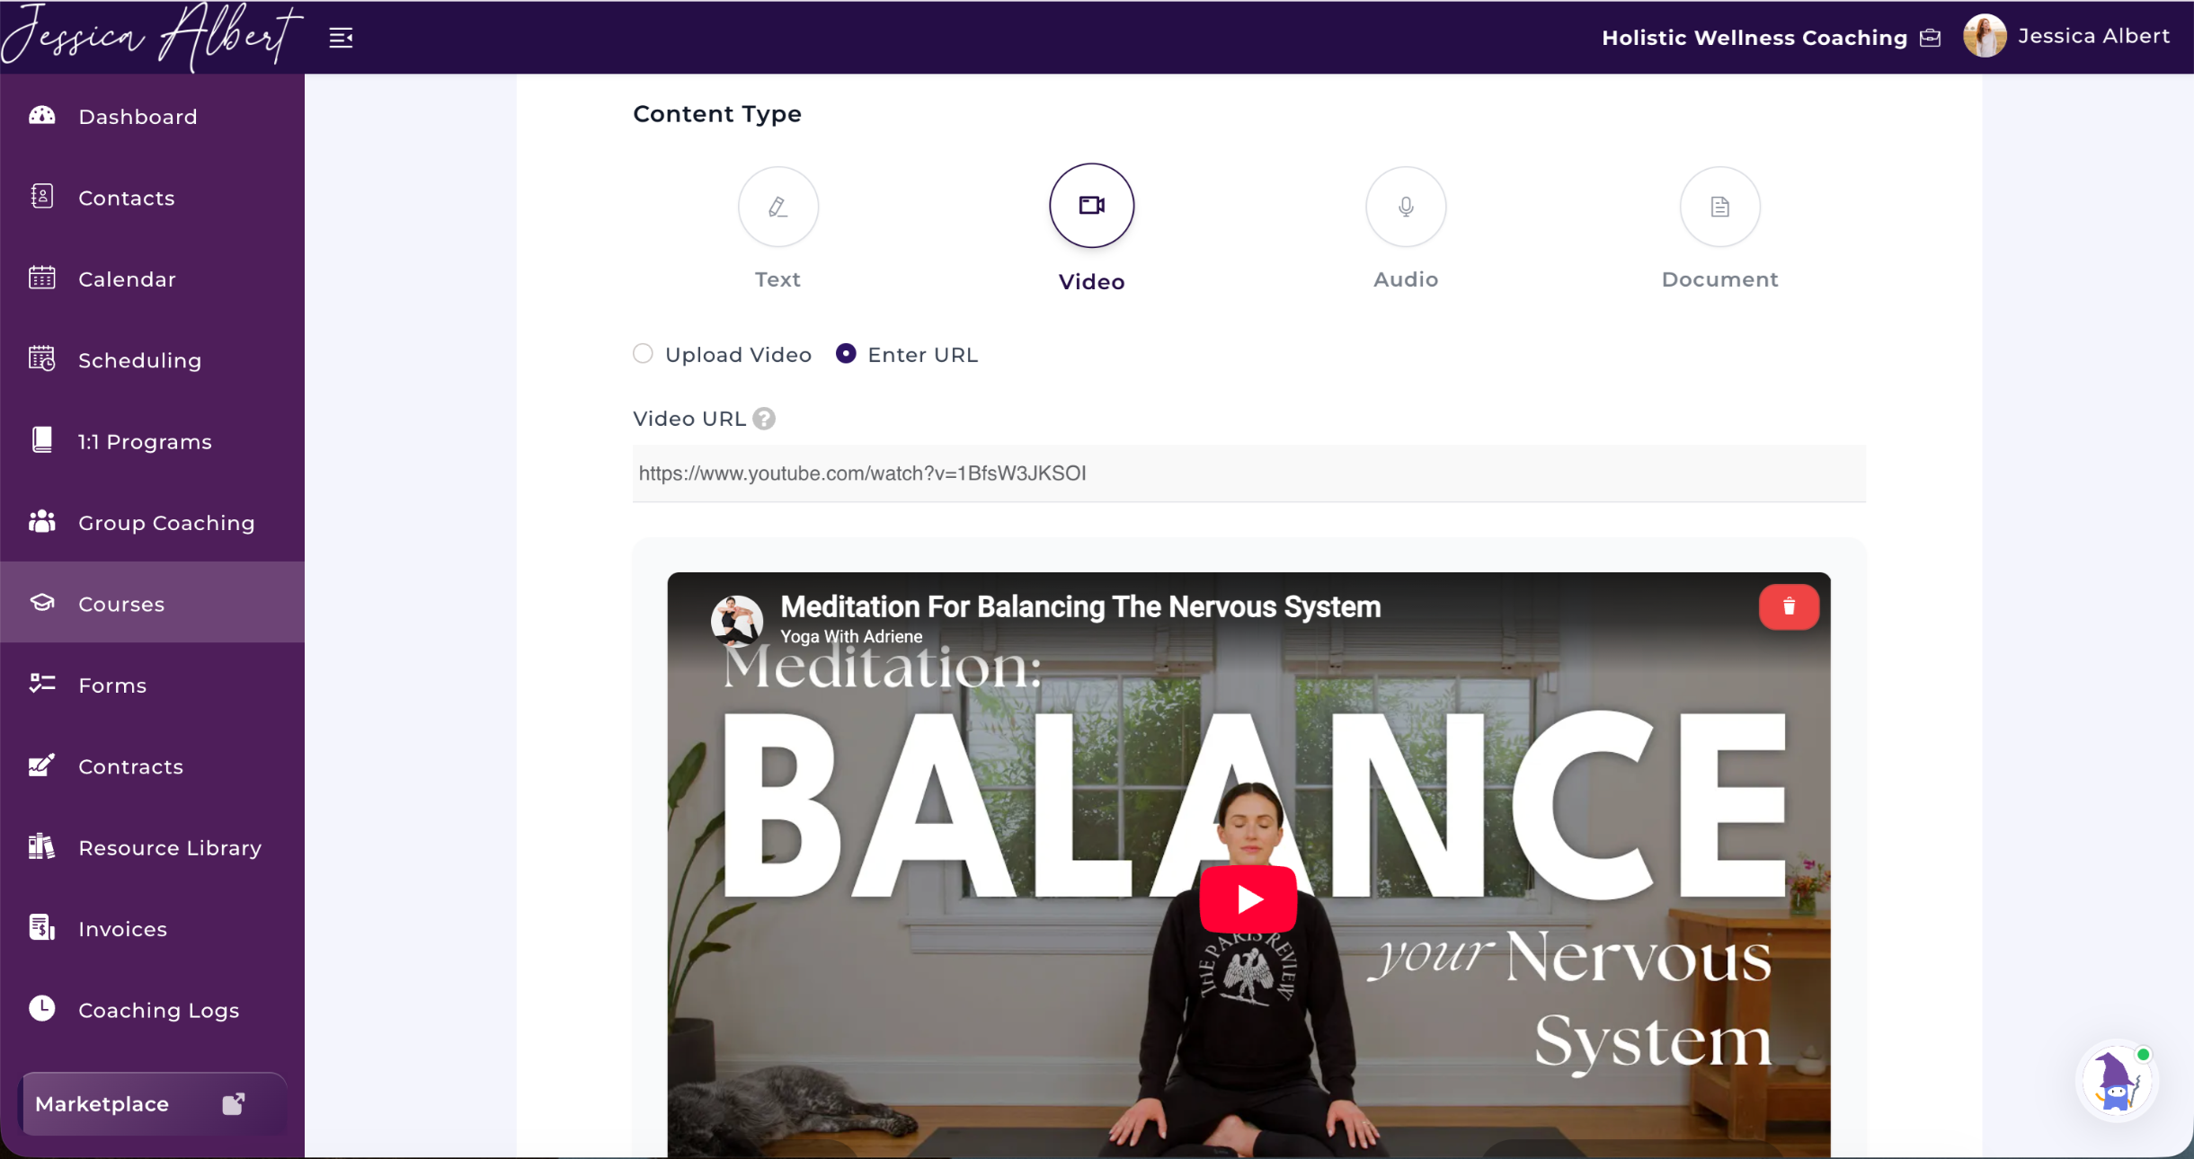This screenshot has width=2194, height=1159.
Task: Click Jessica Albert's profile avatar
Action: click(x=1985, y=36)
